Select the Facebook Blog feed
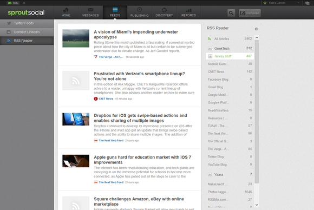The height and width of the screenshot is (210, 314). tap(230, 79)
